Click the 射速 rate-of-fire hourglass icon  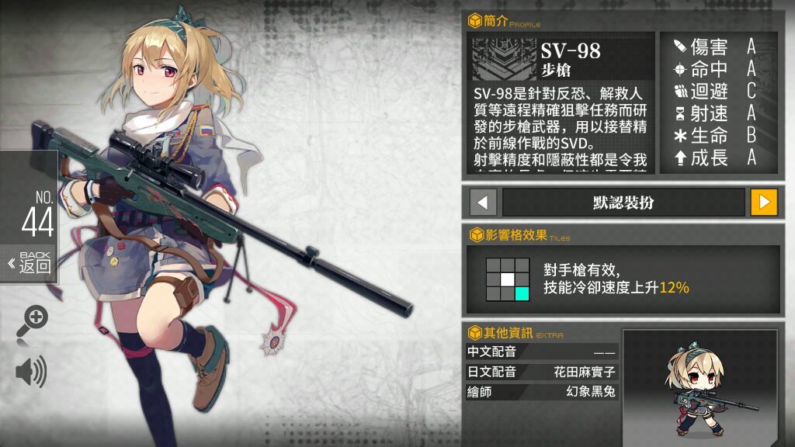[680, 113]
